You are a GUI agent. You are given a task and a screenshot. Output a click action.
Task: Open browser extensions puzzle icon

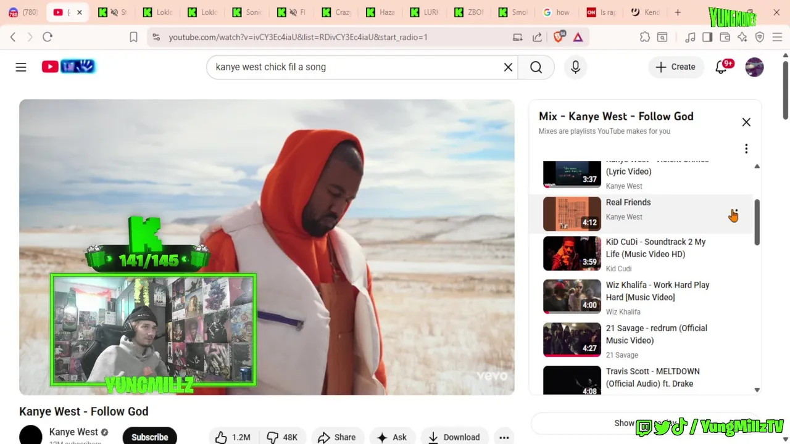(645, 37)
